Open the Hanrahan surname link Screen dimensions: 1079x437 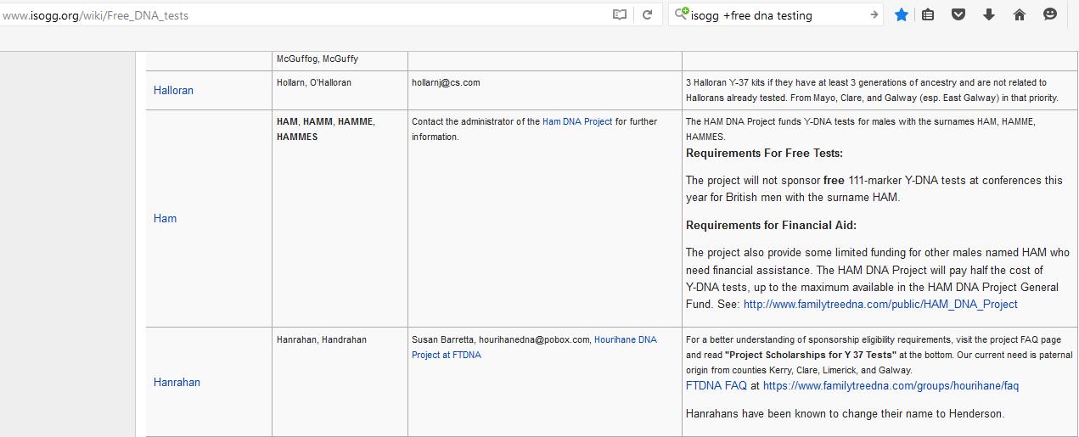(177, 382)
